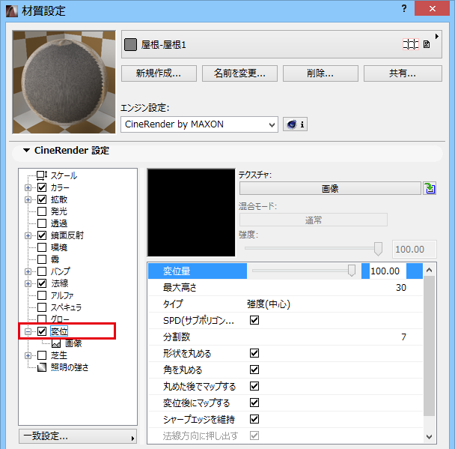455x449 pixels.
Task: Open the 一致設定... menu button
Action: pos(78,436)
